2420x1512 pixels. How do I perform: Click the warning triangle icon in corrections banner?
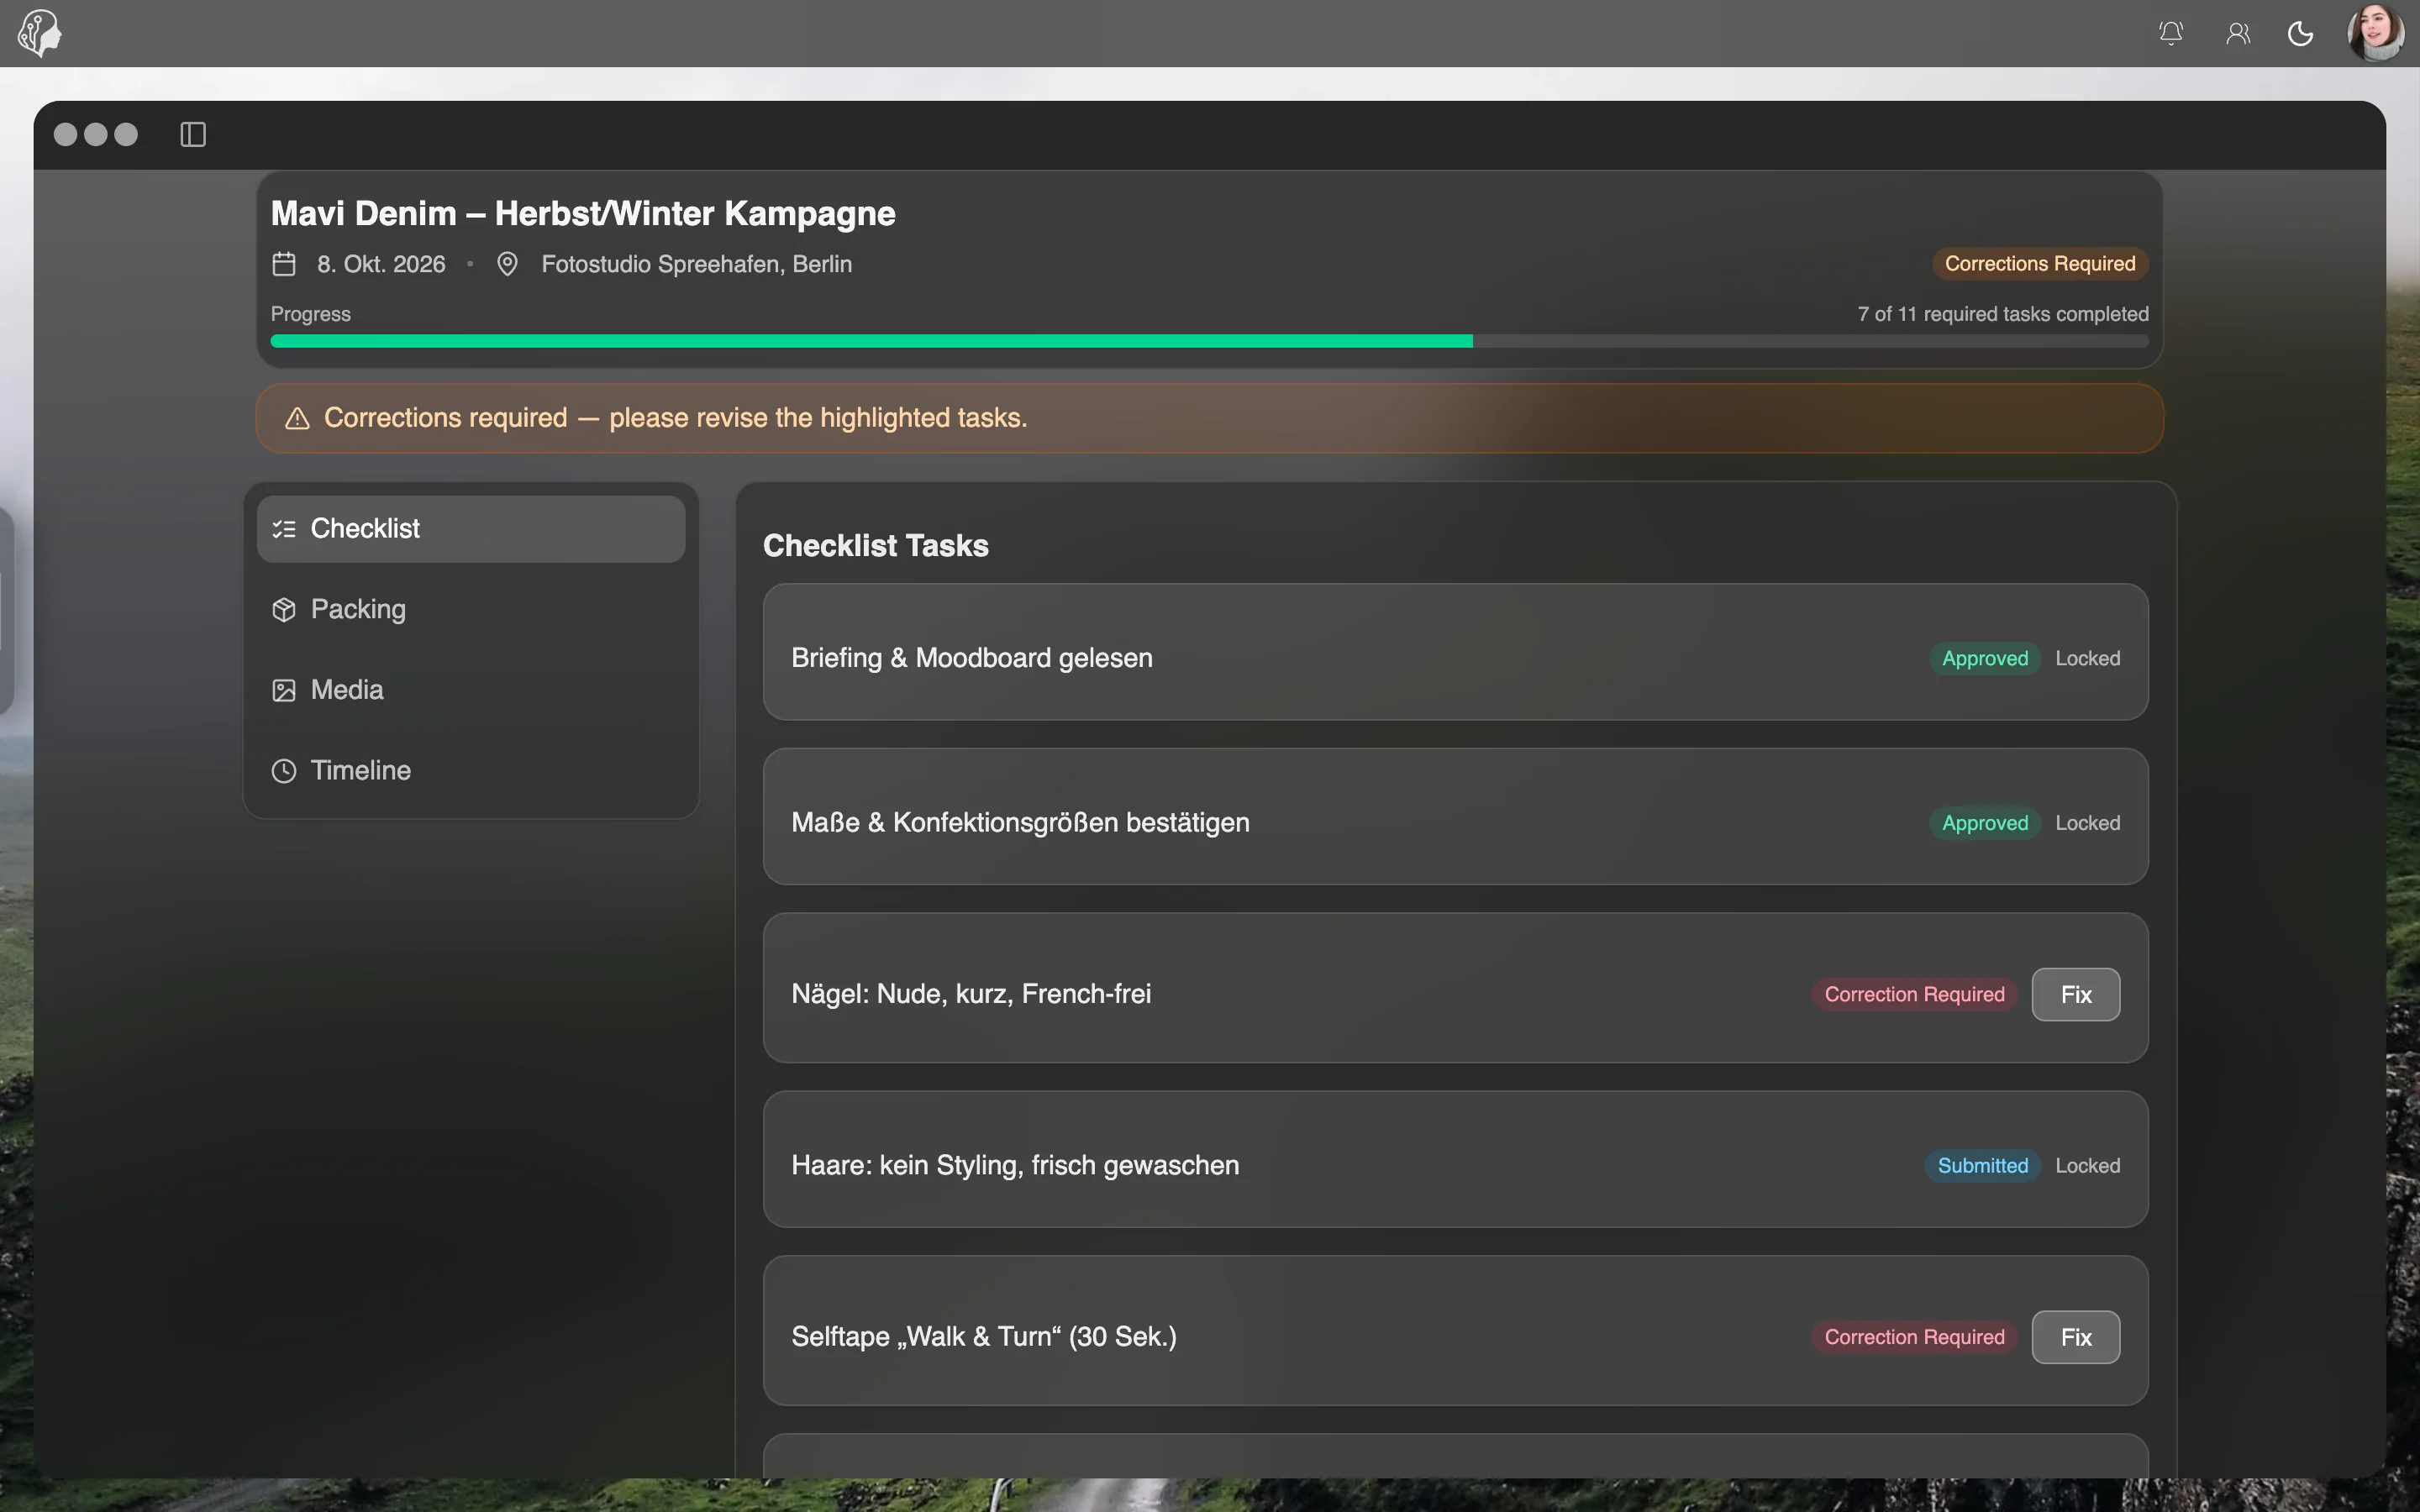[x=297, y=418]
